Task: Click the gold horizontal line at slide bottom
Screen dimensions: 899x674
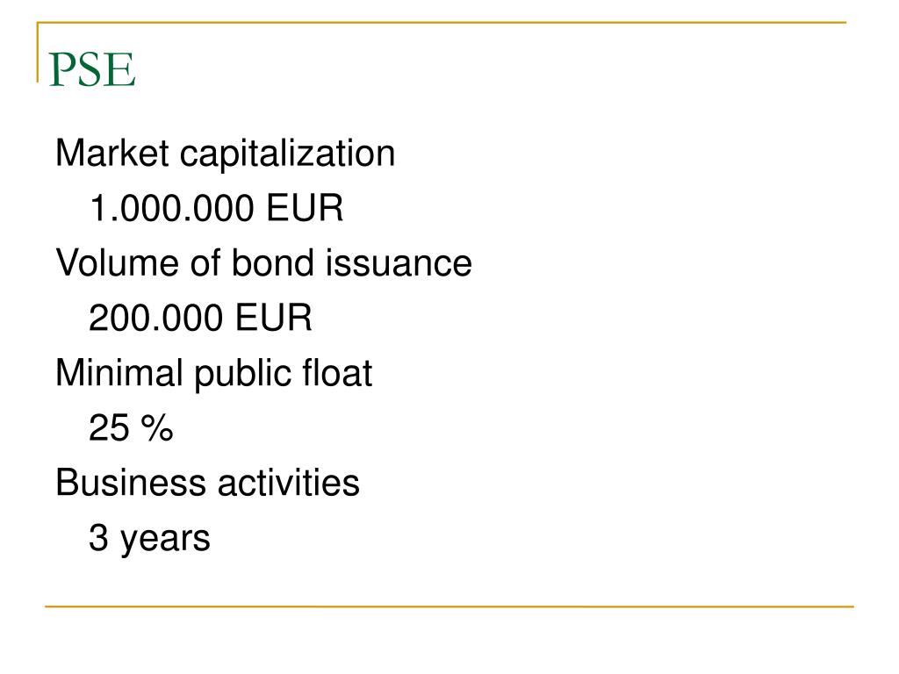Action: click(x=449, y=606)
